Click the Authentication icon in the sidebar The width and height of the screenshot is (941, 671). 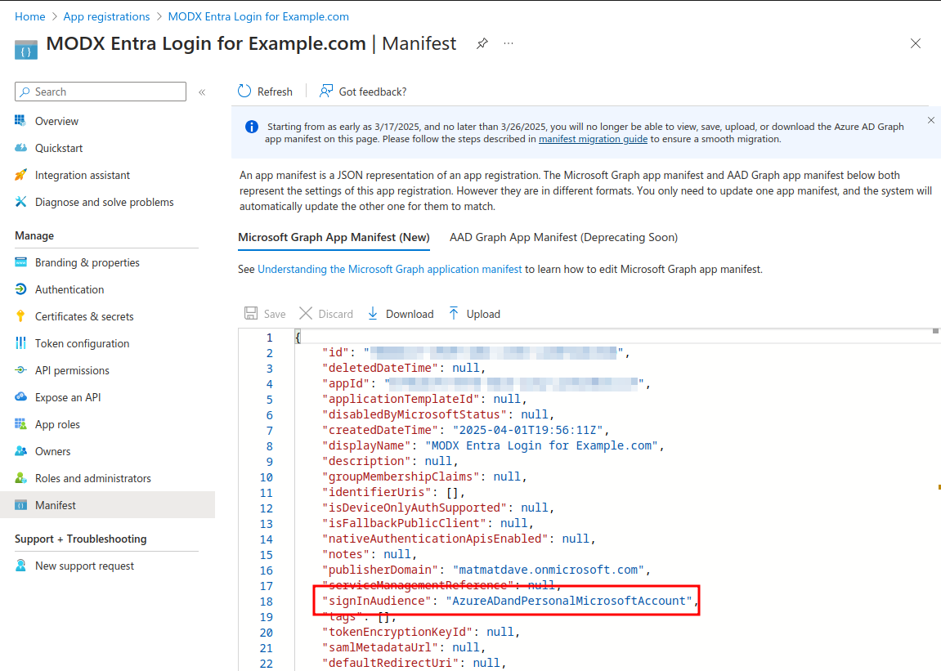pyautogui.click(x=20, y=289)
